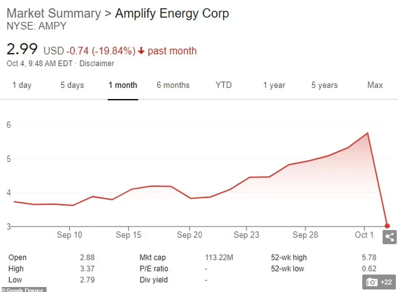
Task: Click the Sep 10 axis label
Action: (x=69, y=235)
